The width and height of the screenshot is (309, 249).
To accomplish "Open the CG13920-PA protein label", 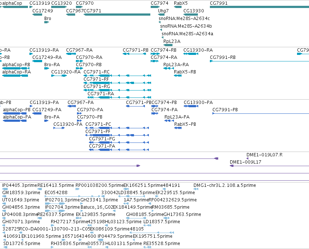I will click(68, 124).
